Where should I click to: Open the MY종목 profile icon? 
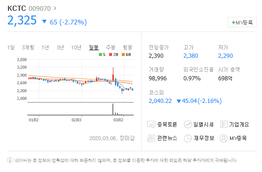click(223, 138)
